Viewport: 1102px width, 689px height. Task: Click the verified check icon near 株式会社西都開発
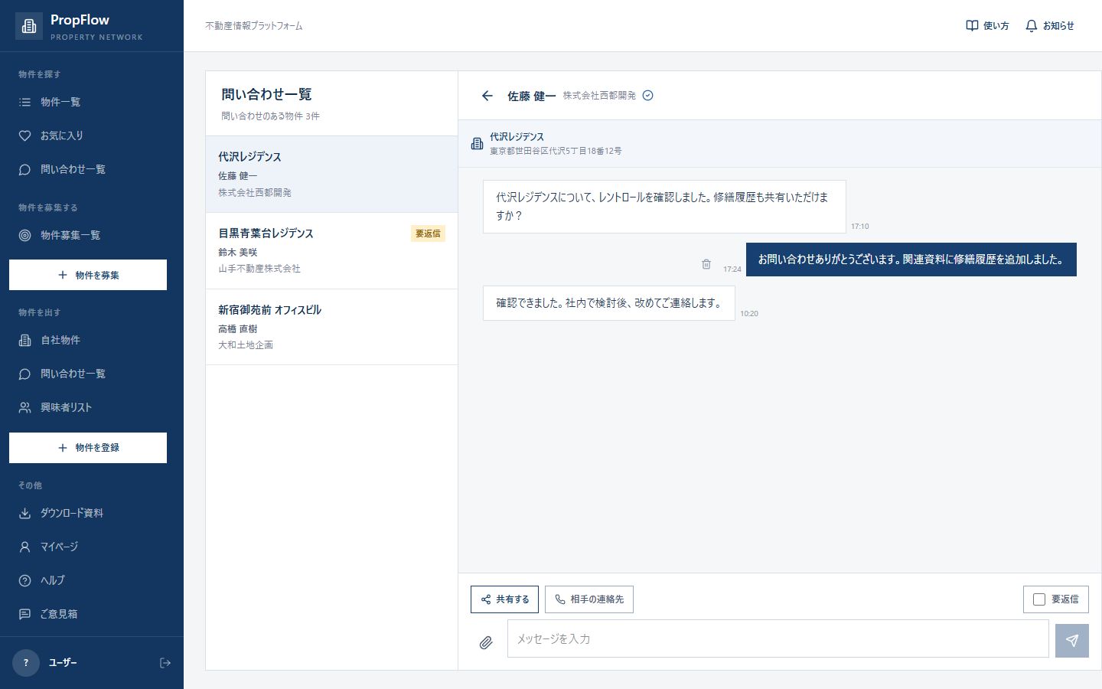pos(648,96)
